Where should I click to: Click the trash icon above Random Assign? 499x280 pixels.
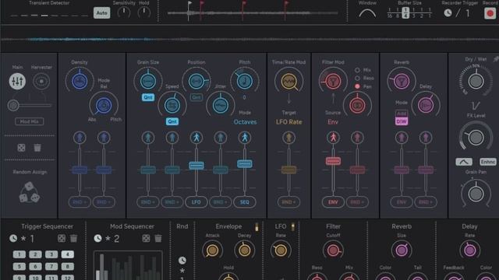[x=37, y=148]
